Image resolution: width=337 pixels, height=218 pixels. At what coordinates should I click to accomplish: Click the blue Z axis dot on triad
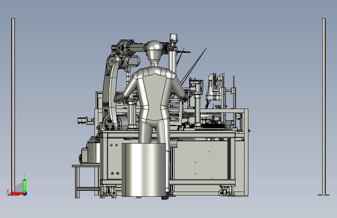coord(25,194)
